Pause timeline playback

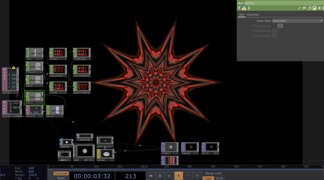[x=160, y=176]
